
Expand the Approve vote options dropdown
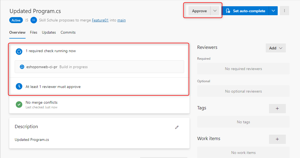(215, 11)
